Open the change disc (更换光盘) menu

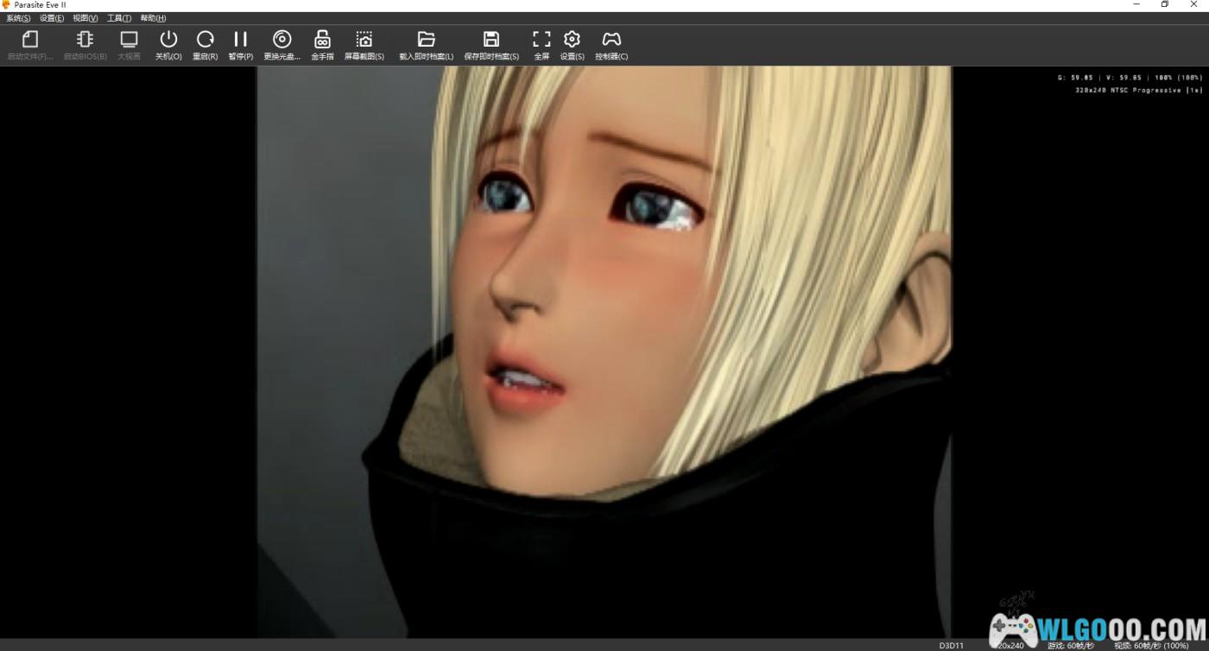(x=282, y=45)
